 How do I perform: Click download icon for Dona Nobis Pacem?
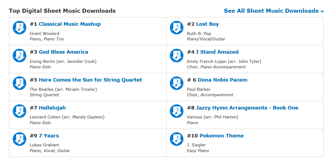(177, 83)
